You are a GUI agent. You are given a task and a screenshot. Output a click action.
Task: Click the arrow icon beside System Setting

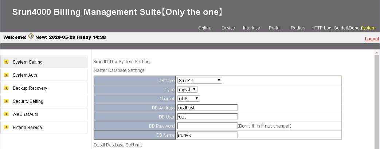click(6, 62)
